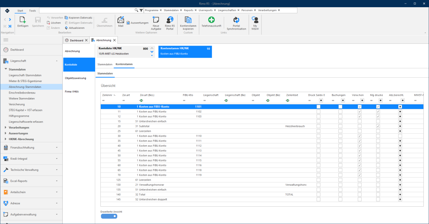Toggle the Erweiterte Ansicht switch
This screenshot has width=429, height=224.
click(x=109, y=216)
